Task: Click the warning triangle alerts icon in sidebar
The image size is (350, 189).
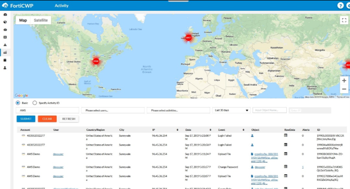Action: pyautogui.click(x=5, y=45)
